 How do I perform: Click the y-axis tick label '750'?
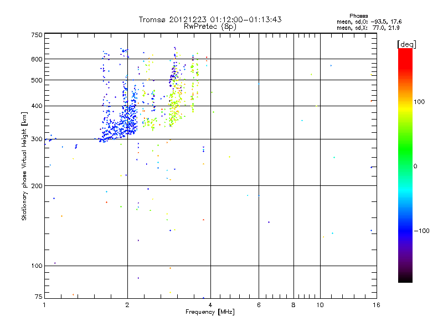click(x=37, y=35)
